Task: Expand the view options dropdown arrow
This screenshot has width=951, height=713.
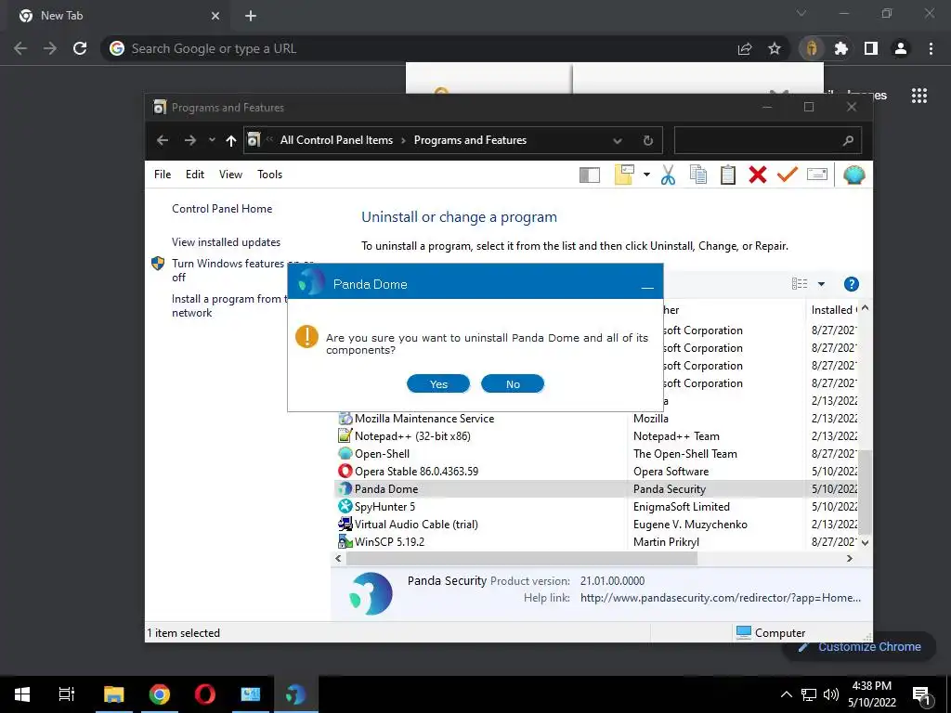Action: tap(821, 284)
